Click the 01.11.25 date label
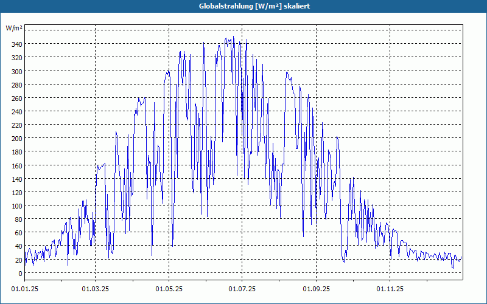Image resolution: width=487 pixels, height=304 pixels. [x=390, y=289]
